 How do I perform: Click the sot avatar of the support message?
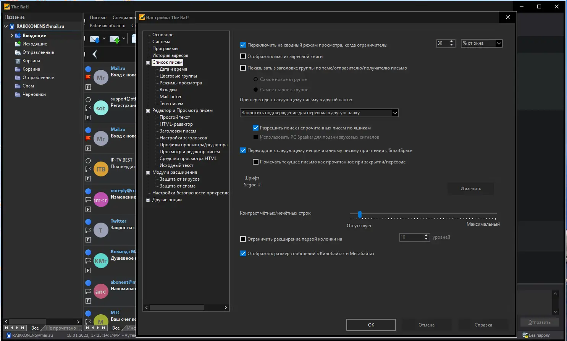[101, 108]
